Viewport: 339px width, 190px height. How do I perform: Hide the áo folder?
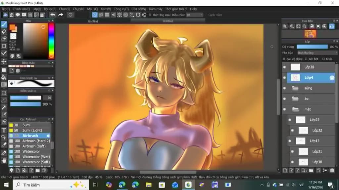coord(284,99)
